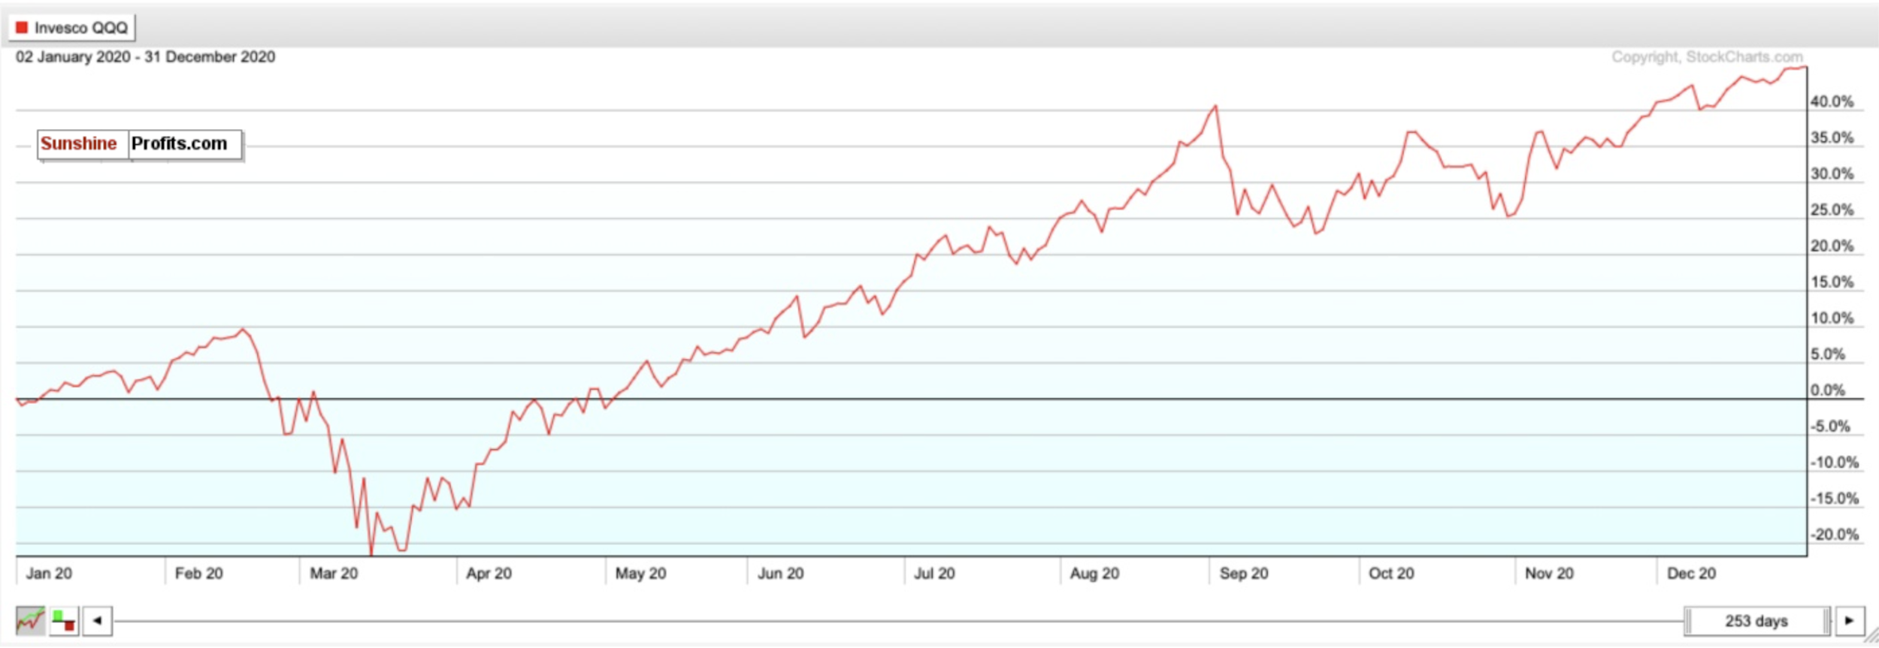Click the left arrow to shift the date range

tap(98, 621)
